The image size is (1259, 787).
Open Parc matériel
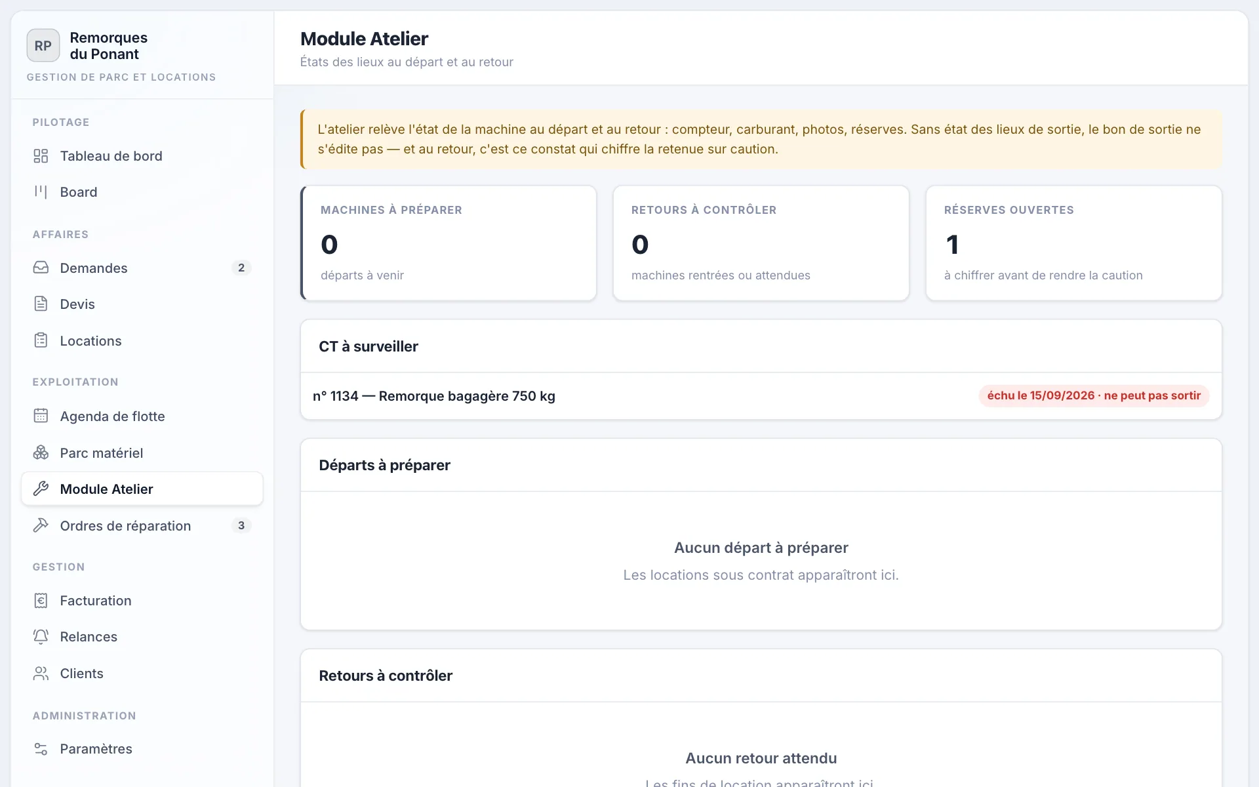(142, 453)
